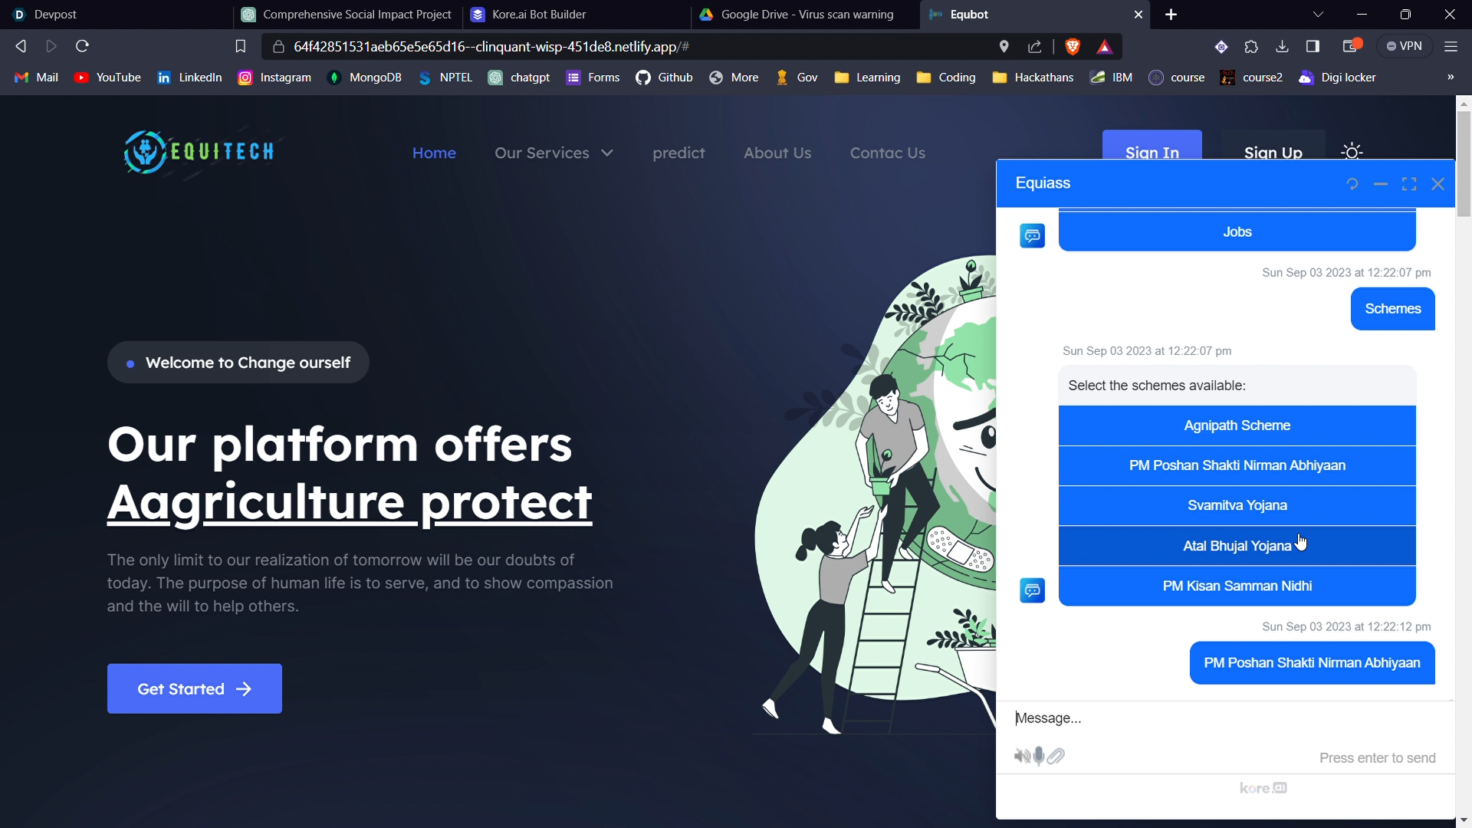Click the chat refresh/reconnect icon

pyautogui.click(x=1352, y=184)
